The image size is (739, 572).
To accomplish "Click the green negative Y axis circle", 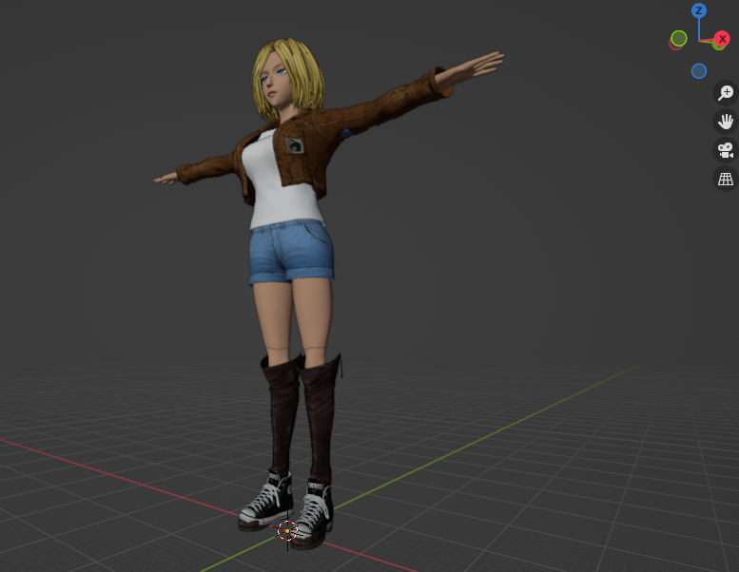I will point(679,38).
